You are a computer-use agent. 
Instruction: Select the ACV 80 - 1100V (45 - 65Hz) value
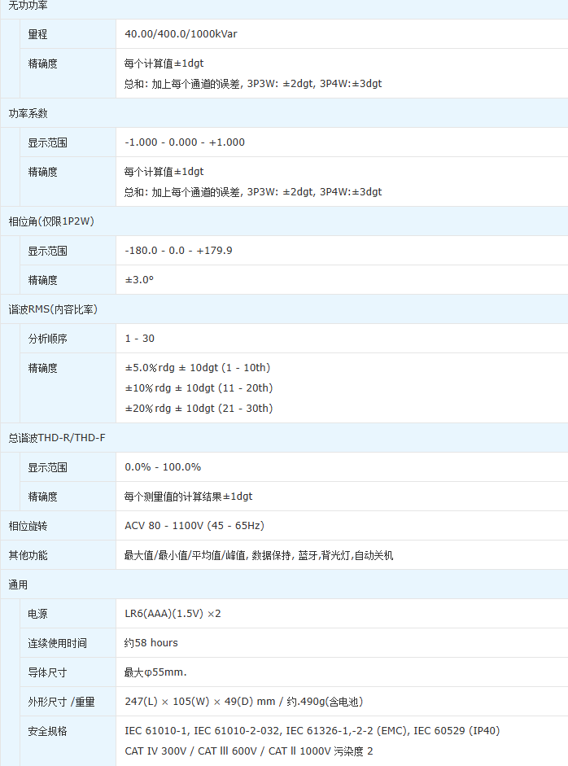coord(194,526)
